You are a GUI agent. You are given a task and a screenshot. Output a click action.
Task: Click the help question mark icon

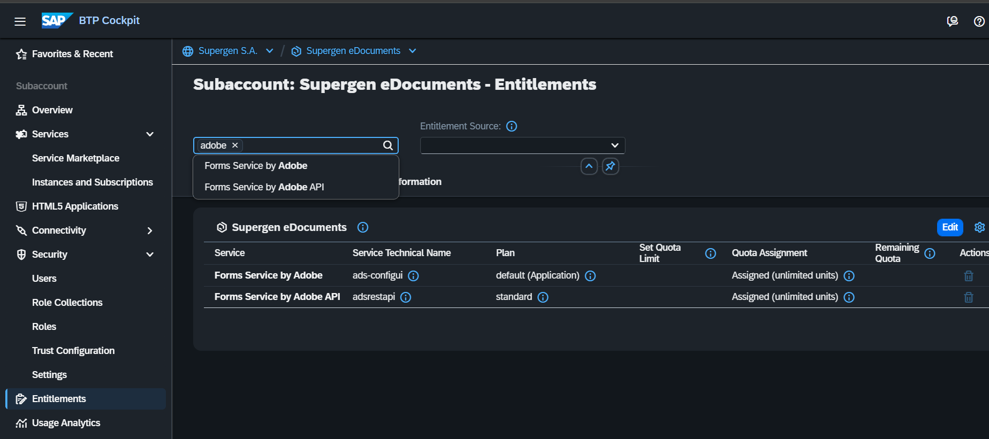[979, 21]
